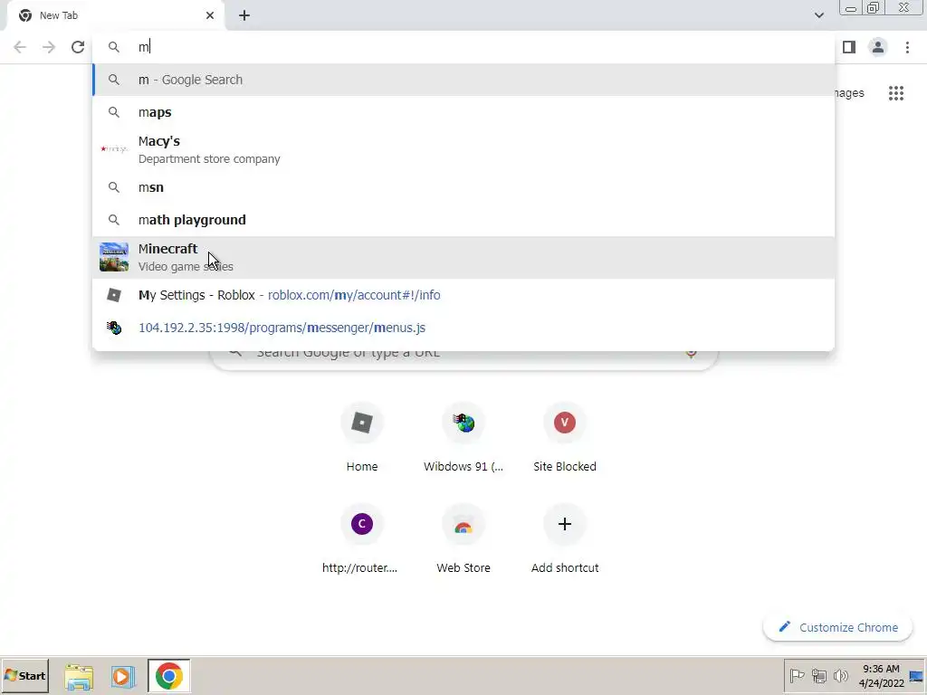Viewport: 927px width, 695px height.
Task: Toggle the side panel icon
Action: (x=849, y=47)
